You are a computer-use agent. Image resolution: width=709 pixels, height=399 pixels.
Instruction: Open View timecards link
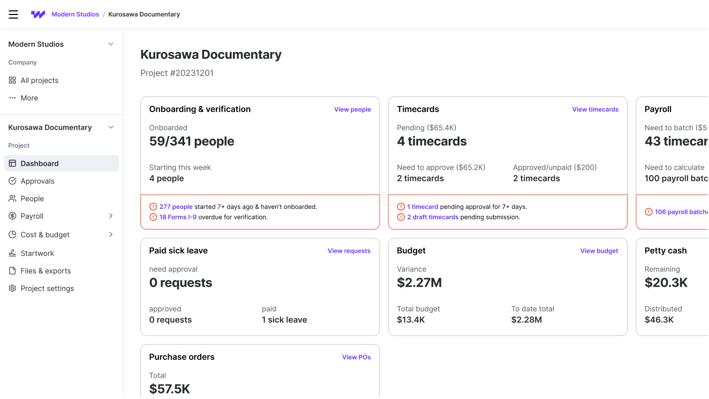tap(595, 109)
